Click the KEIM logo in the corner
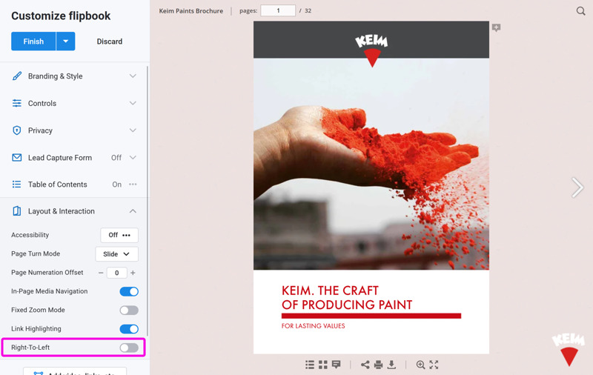The height and width of the screenshot is (375, 593). 569,349
